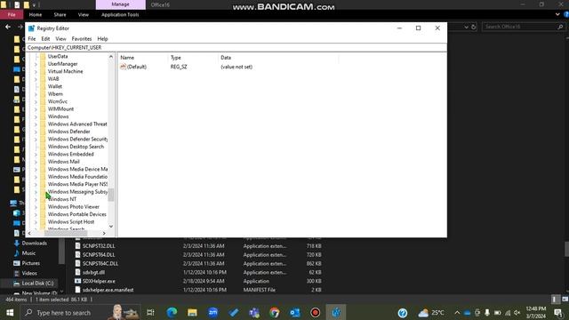The height and width of the screenshot is (320, 569).
Task: Click tree pane vertical scrollbar thumb
Action: coord(111,195)
